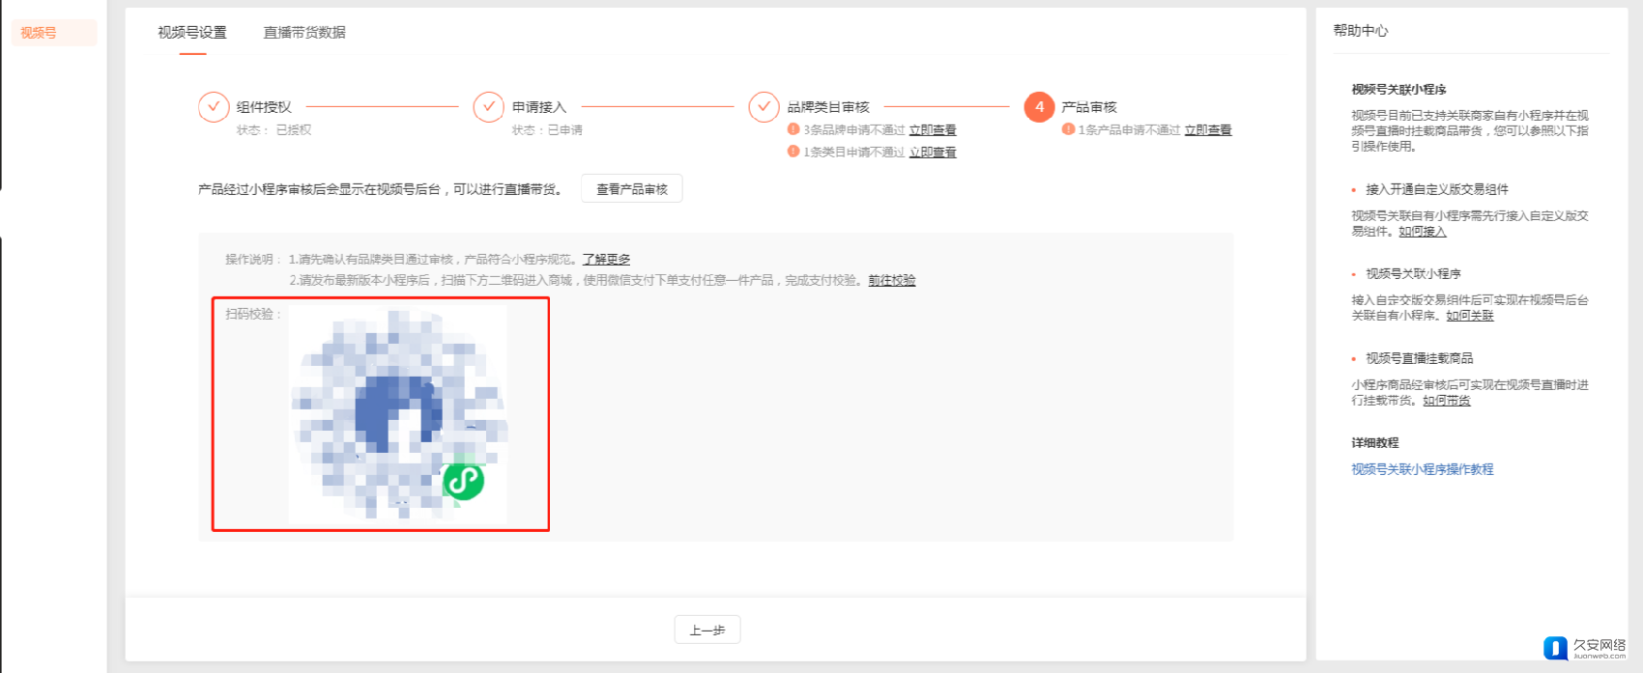This screenshot has width=1643, height=673.
Task: Click the 状态：已授权 status text
Action: click(274, 130)
